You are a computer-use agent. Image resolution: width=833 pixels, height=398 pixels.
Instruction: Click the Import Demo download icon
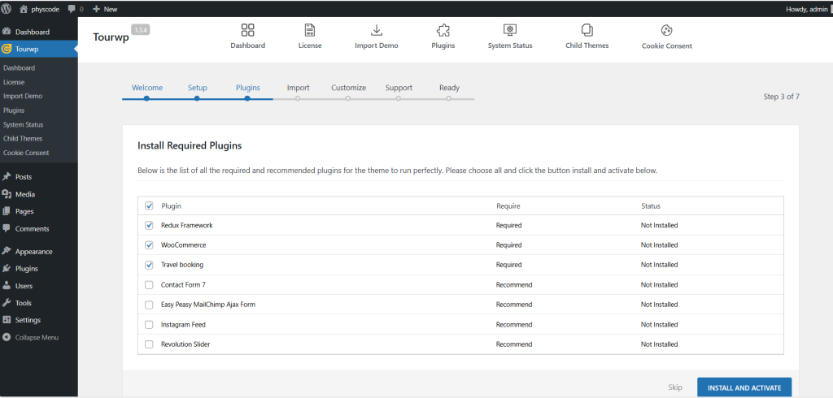pos(376,30)
